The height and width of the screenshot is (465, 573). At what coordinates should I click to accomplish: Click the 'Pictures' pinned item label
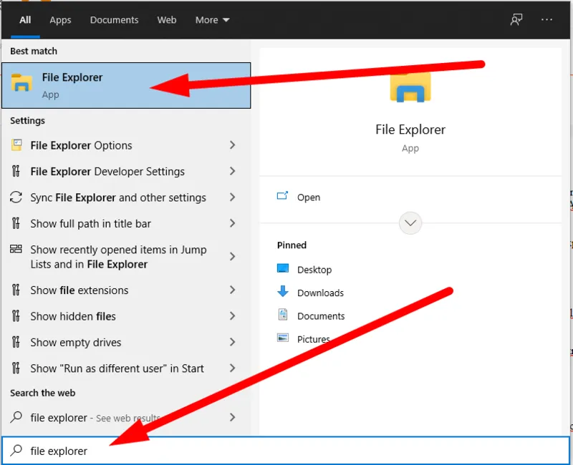pyautogui.click(x=314, y=339)
